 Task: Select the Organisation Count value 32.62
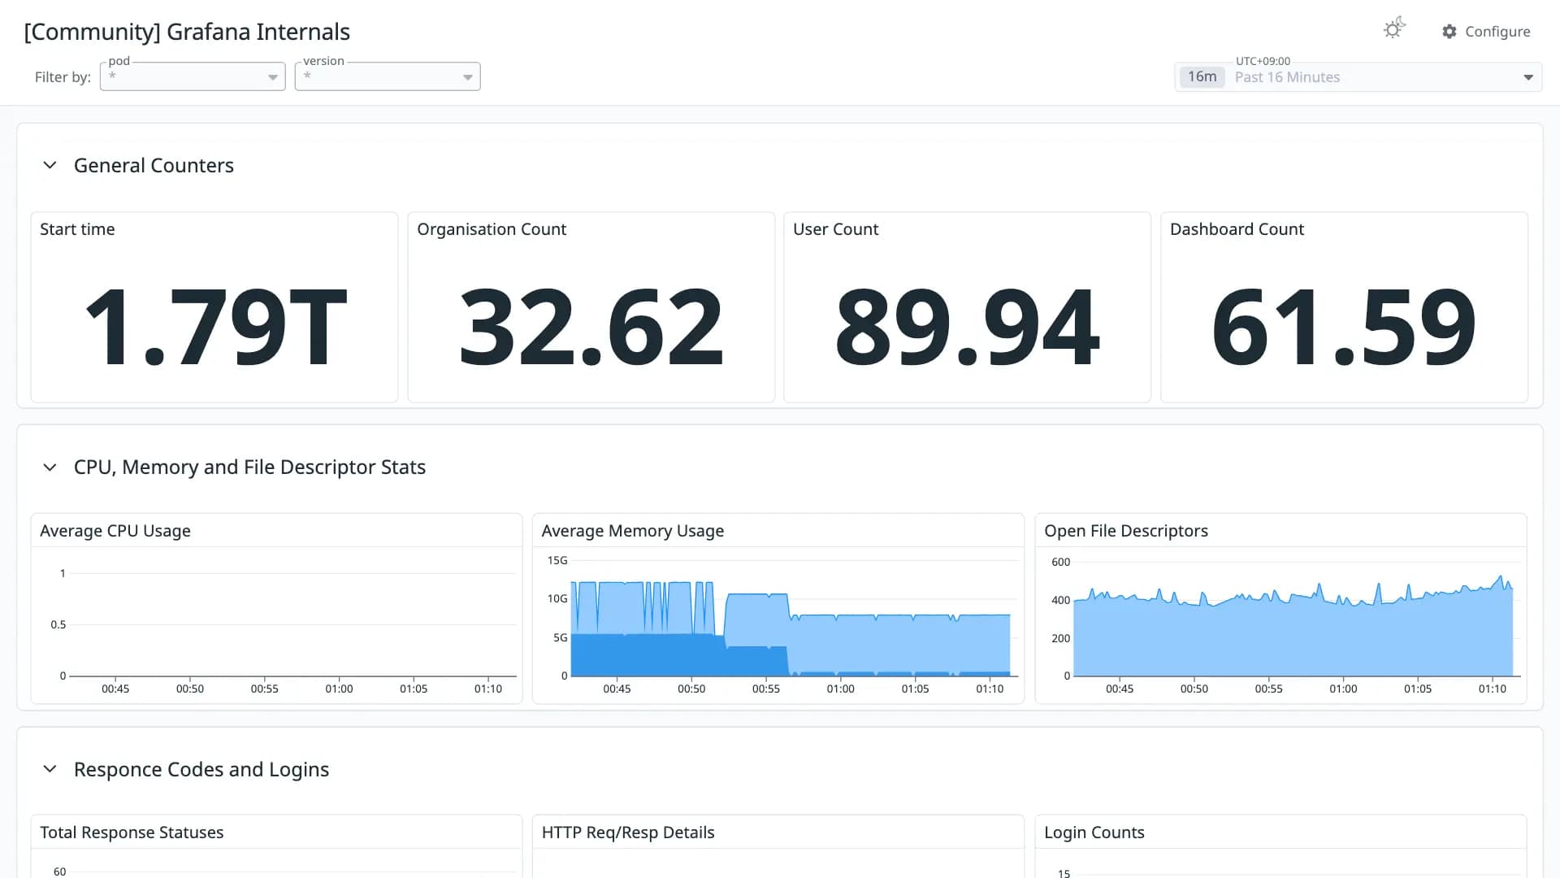tap(591, 327)
